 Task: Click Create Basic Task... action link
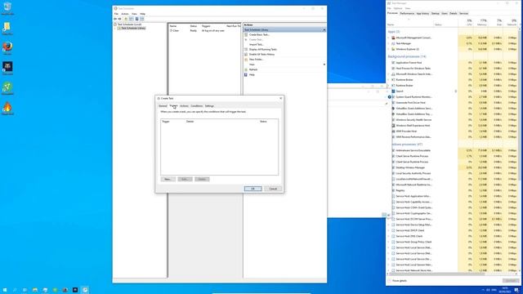259,34
